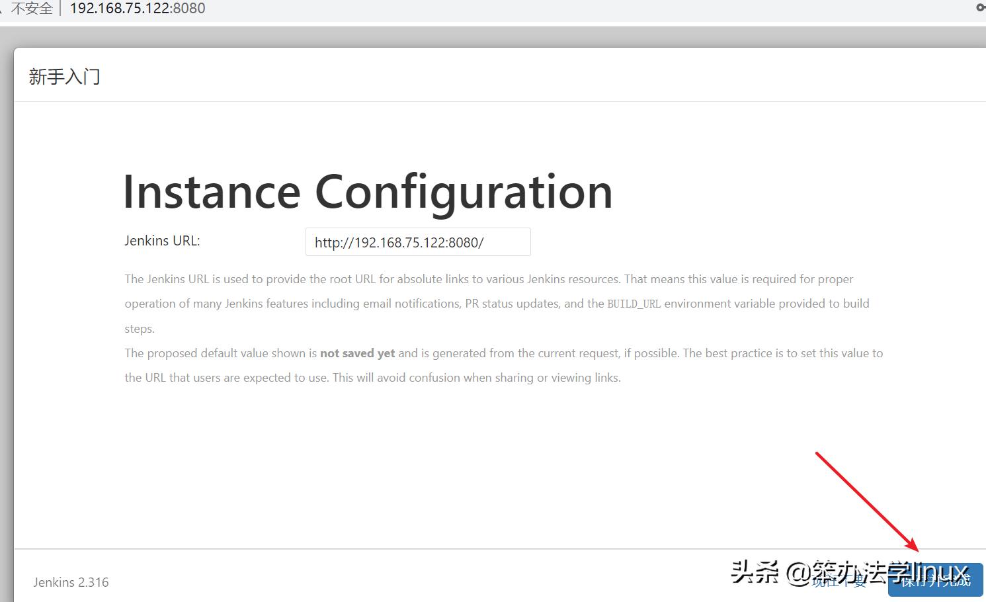Click the 新手入门 wizard header

[x=64, y=76]
